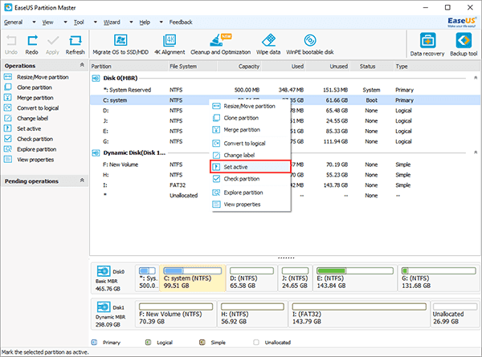Sort by the Unused column header

tap(328, 67)
